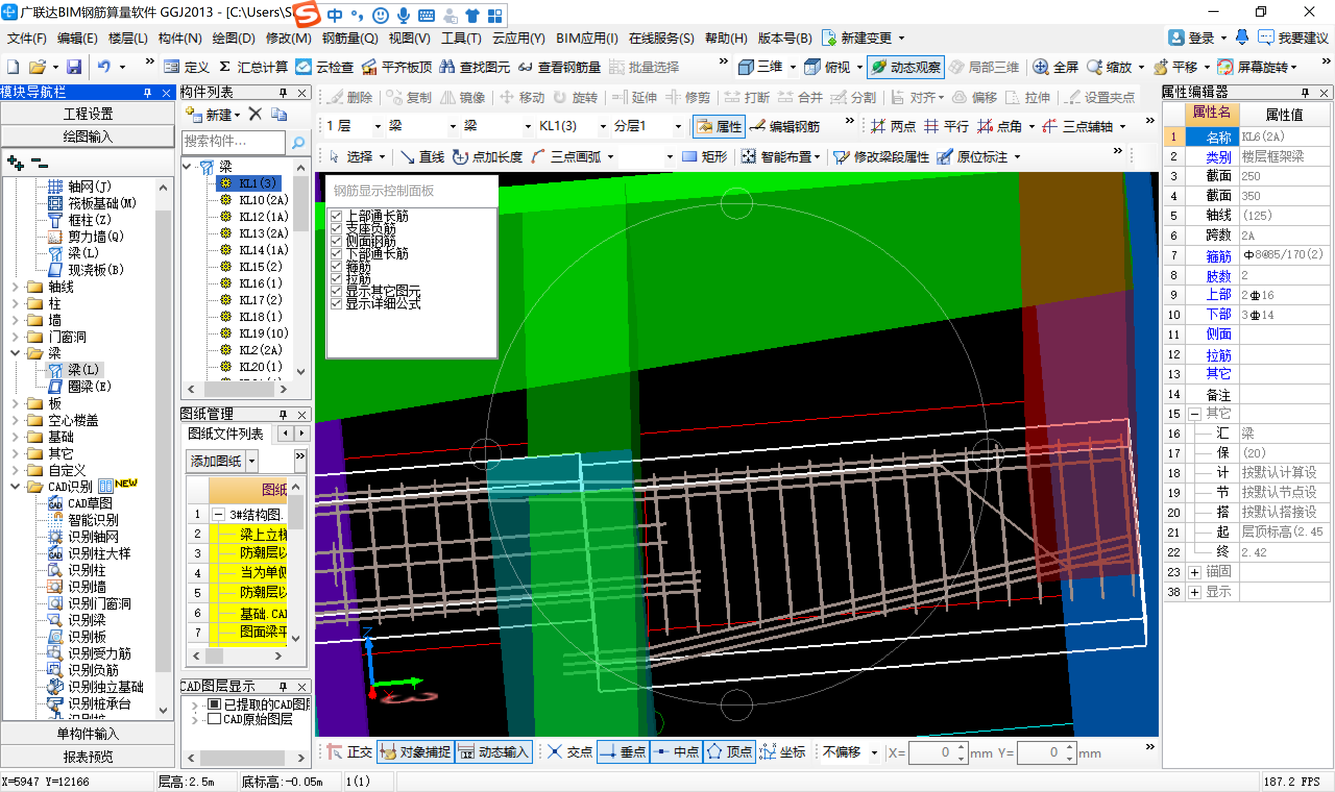1335x792 pixels.
Task: Click the open folder icon
Action: click(x=37, y=67)
